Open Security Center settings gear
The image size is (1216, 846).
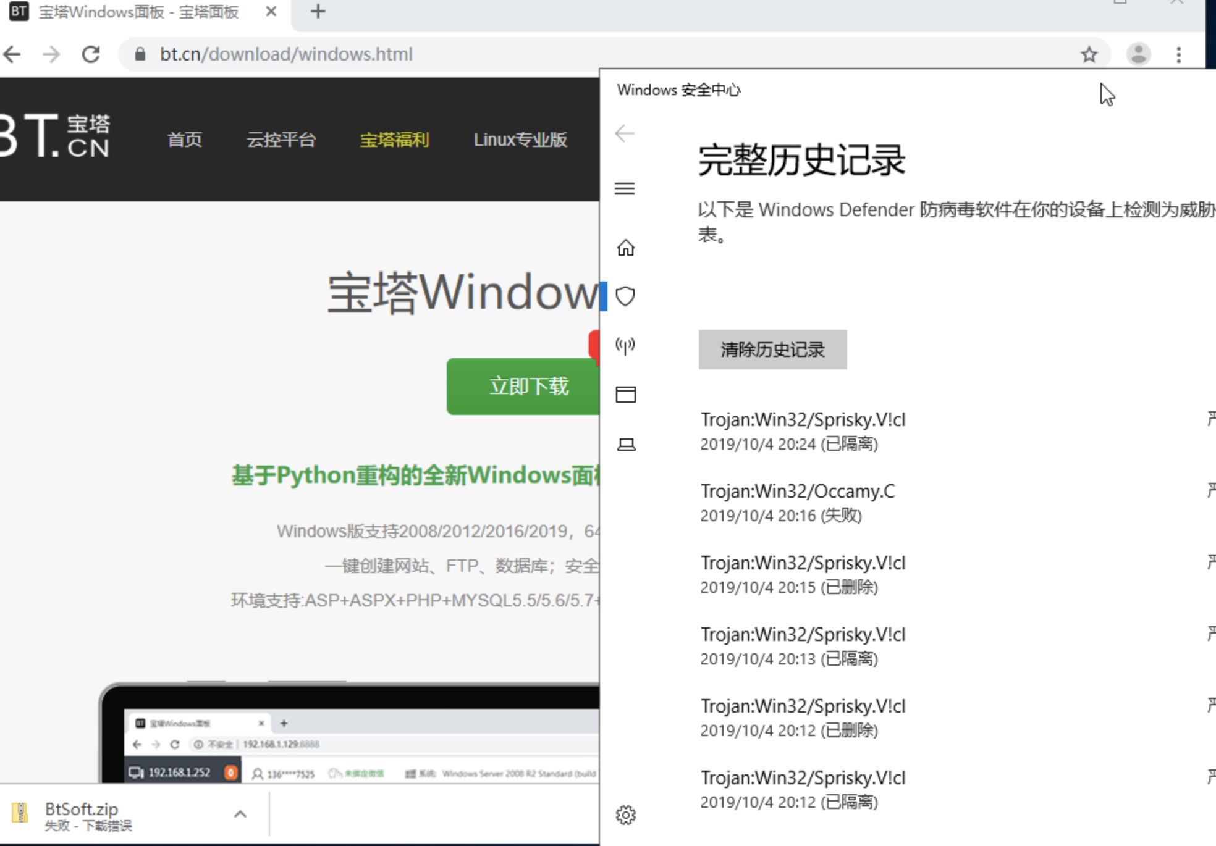pyautogui.click(x=626, y=815)
